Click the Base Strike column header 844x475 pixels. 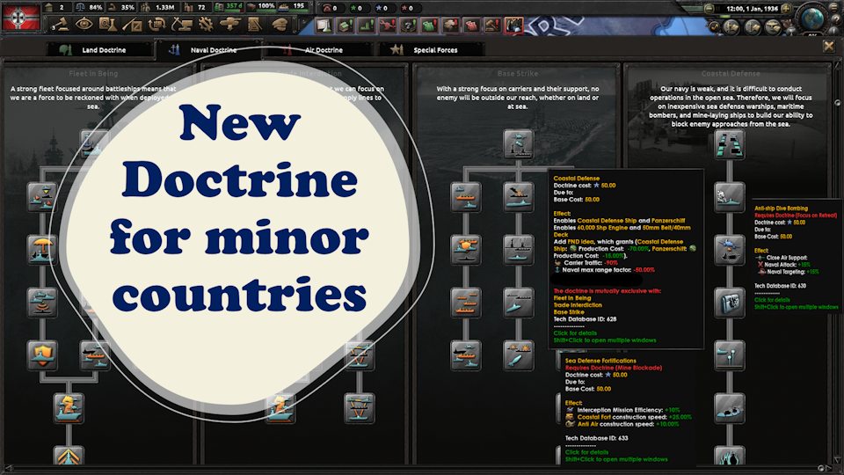[x=517, y=73]
